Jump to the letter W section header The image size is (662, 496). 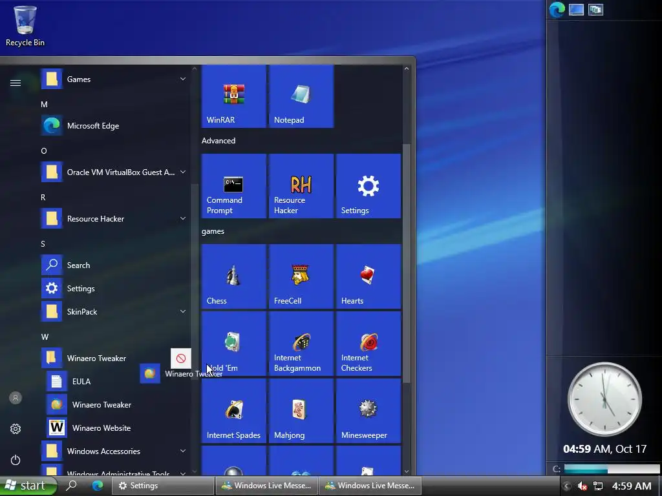[x=45, y=337]
